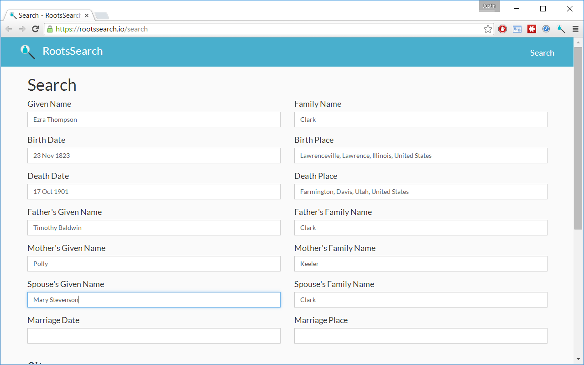Bookmark this page with the star icon

[488, 29]
